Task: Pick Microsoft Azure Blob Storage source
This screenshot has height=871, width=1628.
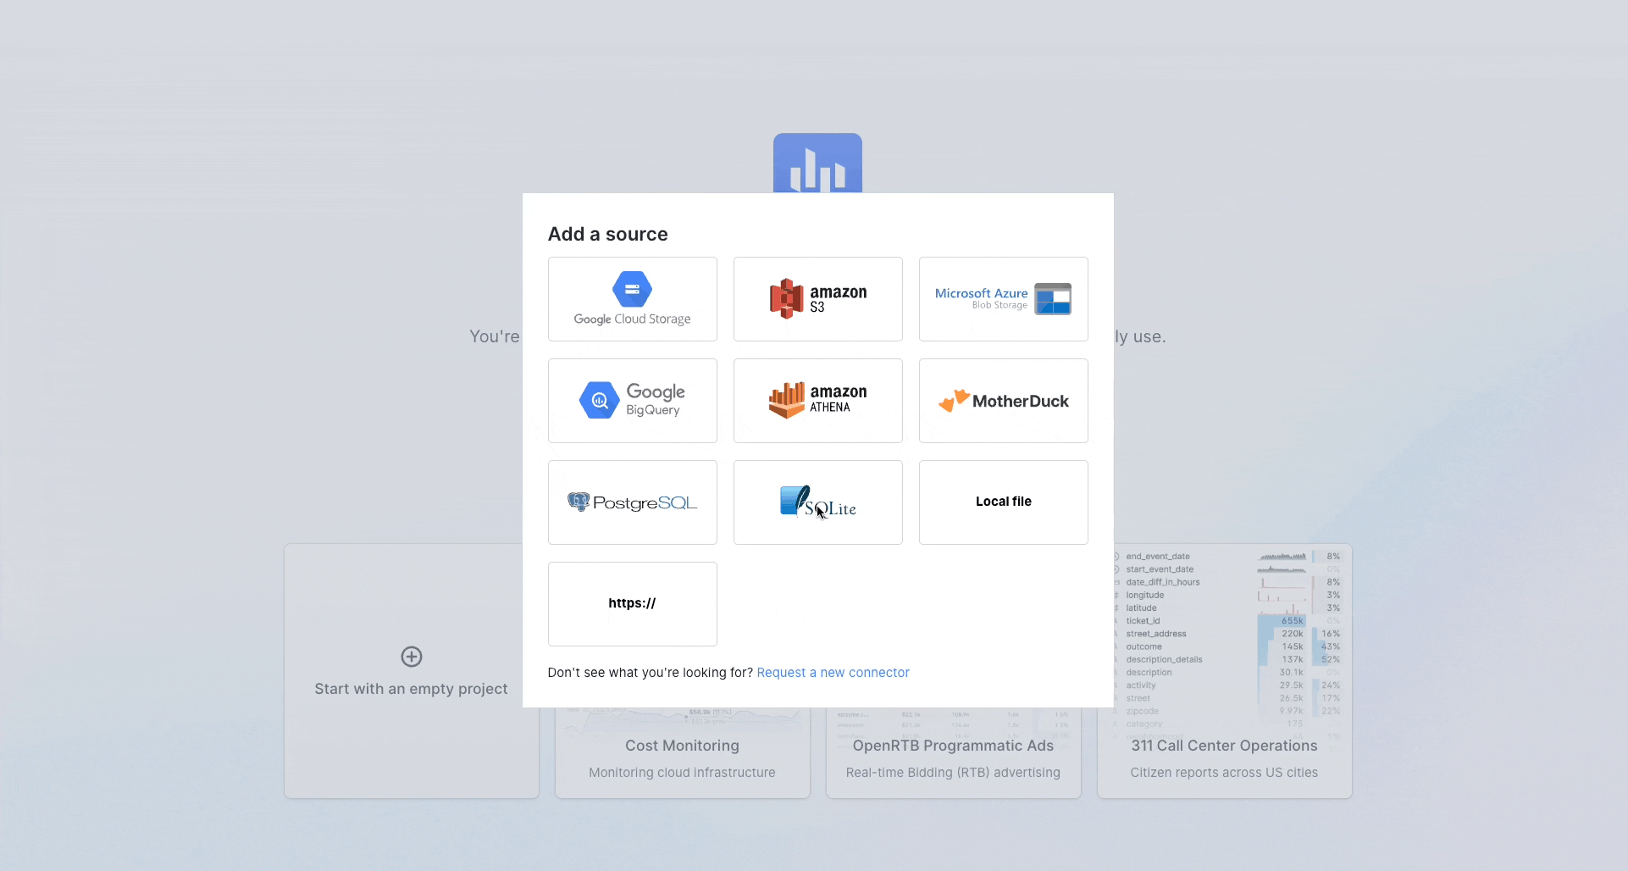Action: [x=1003, y=299]
